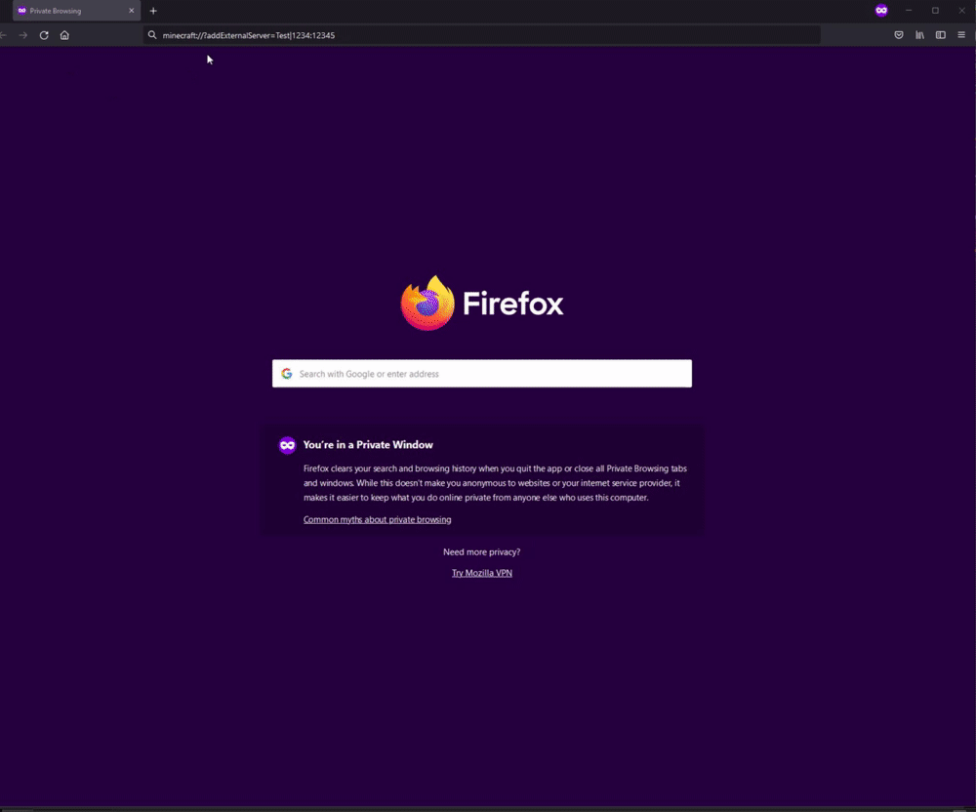Select the Private Browsing tab

[76, 11]
